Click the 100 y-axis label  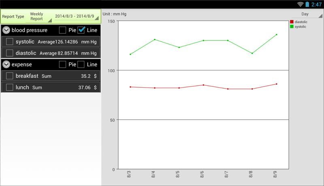111,70
